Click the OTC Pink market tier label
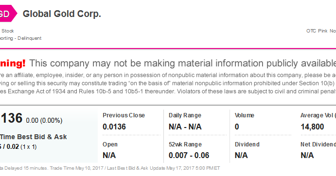Image resolution: width=336 pixels, height=176 pixels. pos(321,31)
